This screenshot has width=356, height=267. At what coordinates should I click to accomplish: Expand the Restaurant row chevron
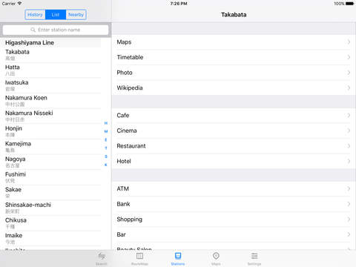pos(349,146)
